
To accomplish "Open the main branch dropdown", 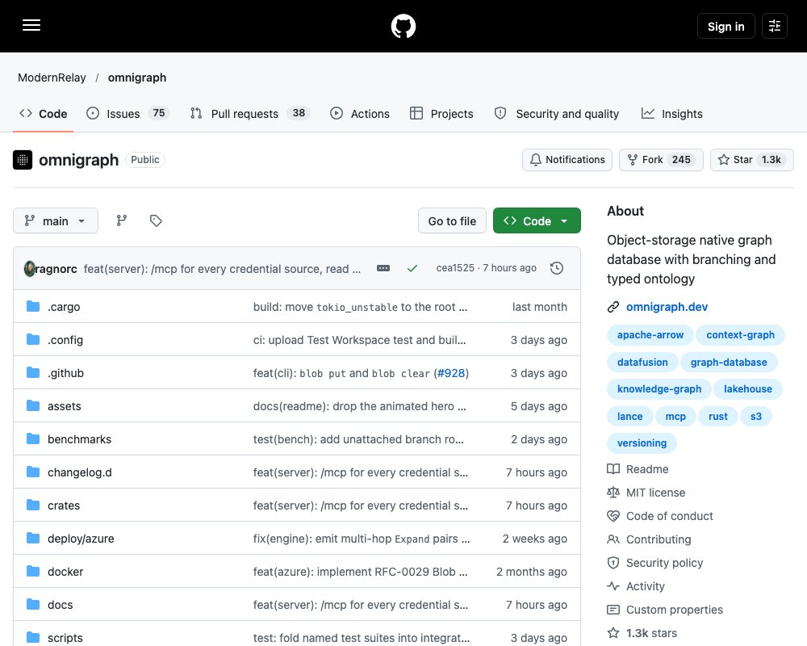I will (56, 220).
